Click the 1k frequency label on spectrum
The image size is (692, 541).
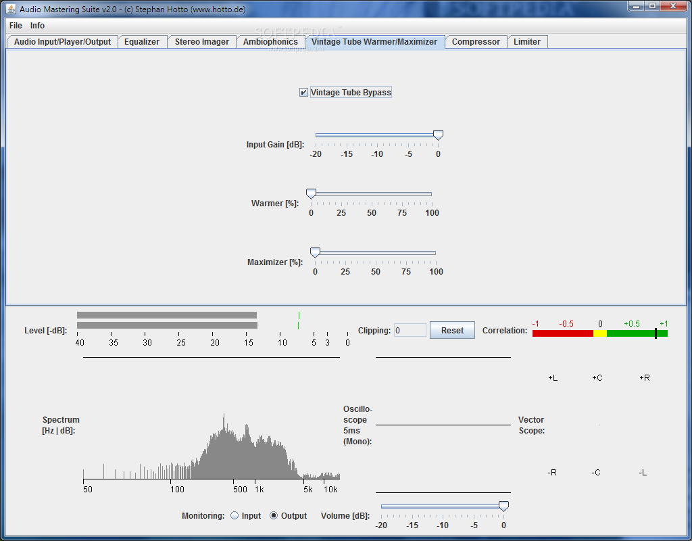(259, 490)
